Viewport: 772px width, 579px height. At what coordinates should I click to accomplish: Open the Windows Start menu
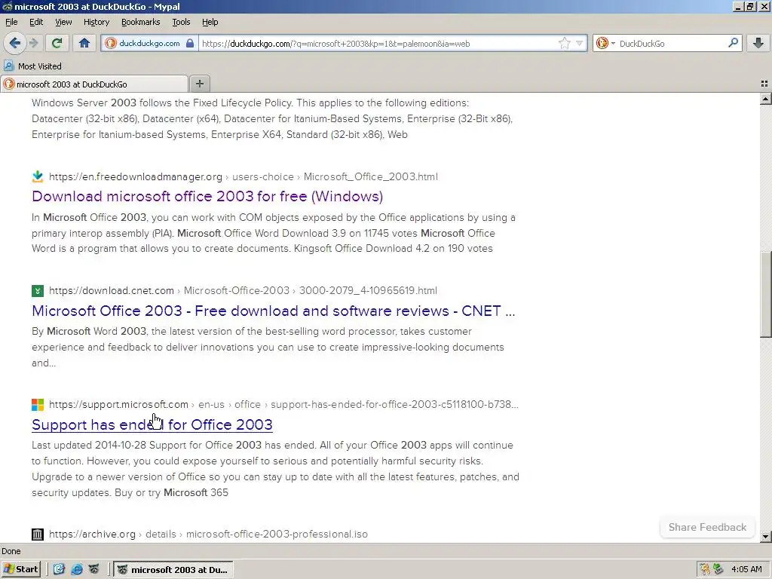click(20, 569)
